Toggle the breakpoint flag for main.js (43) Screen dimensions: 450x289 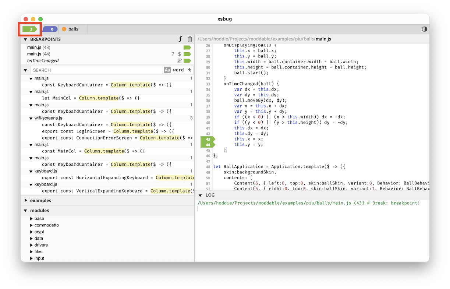click(x=187, y=47)
